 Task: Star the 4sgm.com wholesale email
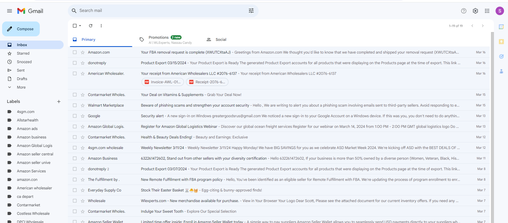[83, 148]
